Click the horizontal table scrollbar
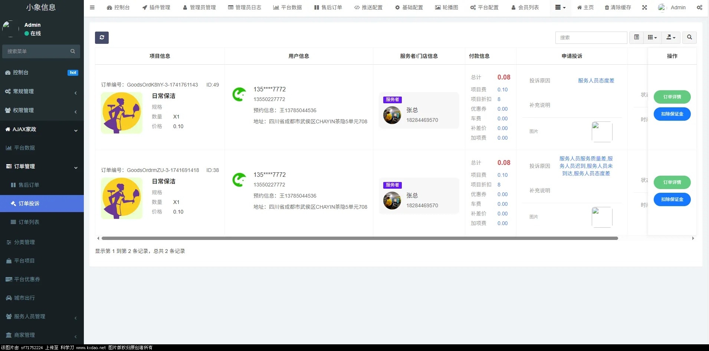This screenshot has height=351, width=709. [359, 238]
